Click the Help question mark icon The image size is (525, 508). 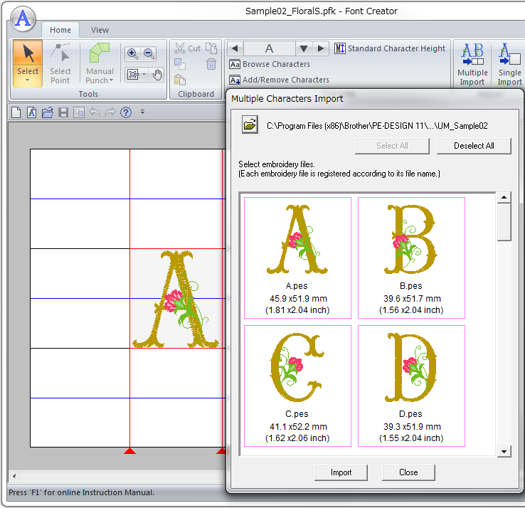tap(126, 112)
